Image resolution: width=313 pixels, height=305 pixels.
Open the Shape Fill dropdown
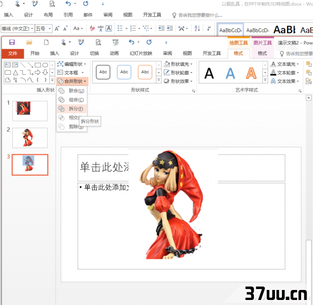(178, 64)
